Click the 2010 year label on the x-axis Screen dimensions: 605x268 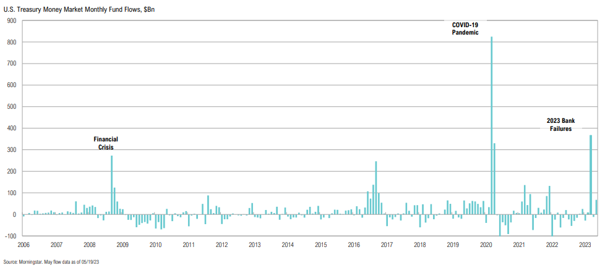coord(155,245)
